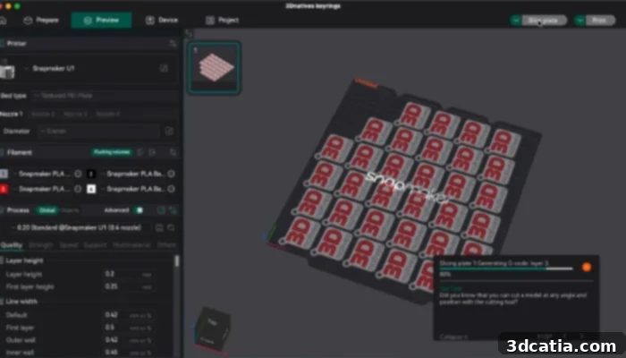Click the settings panel scrollbar
This screenshot has height=358, width=626.
point(177,261)
